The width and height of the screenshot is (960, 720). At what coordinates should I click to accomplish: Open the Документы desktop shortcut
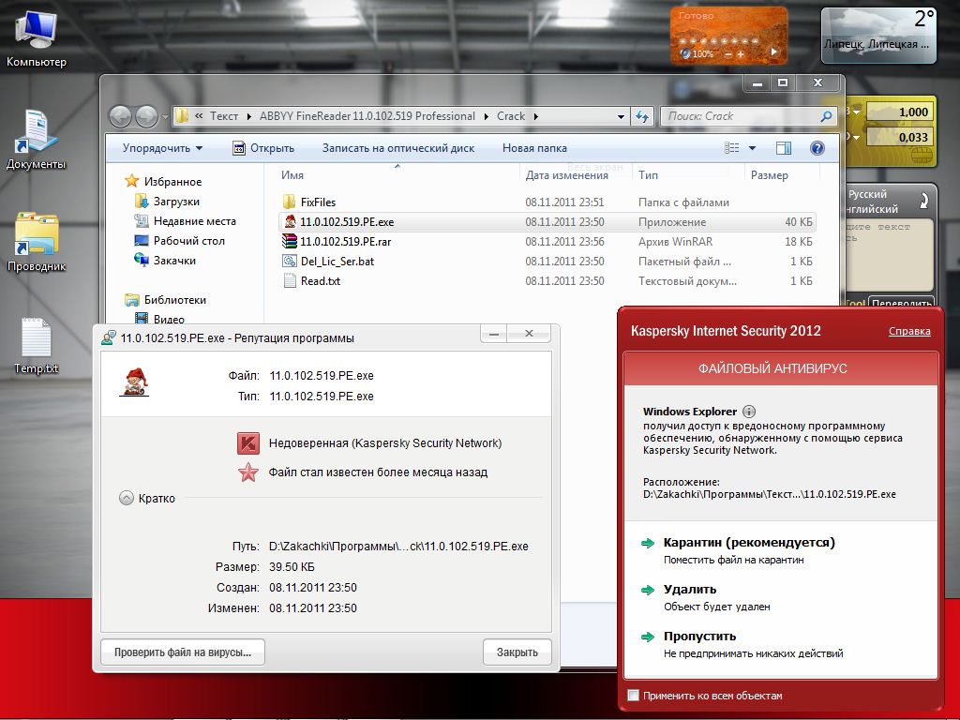(x=37, y=140)
